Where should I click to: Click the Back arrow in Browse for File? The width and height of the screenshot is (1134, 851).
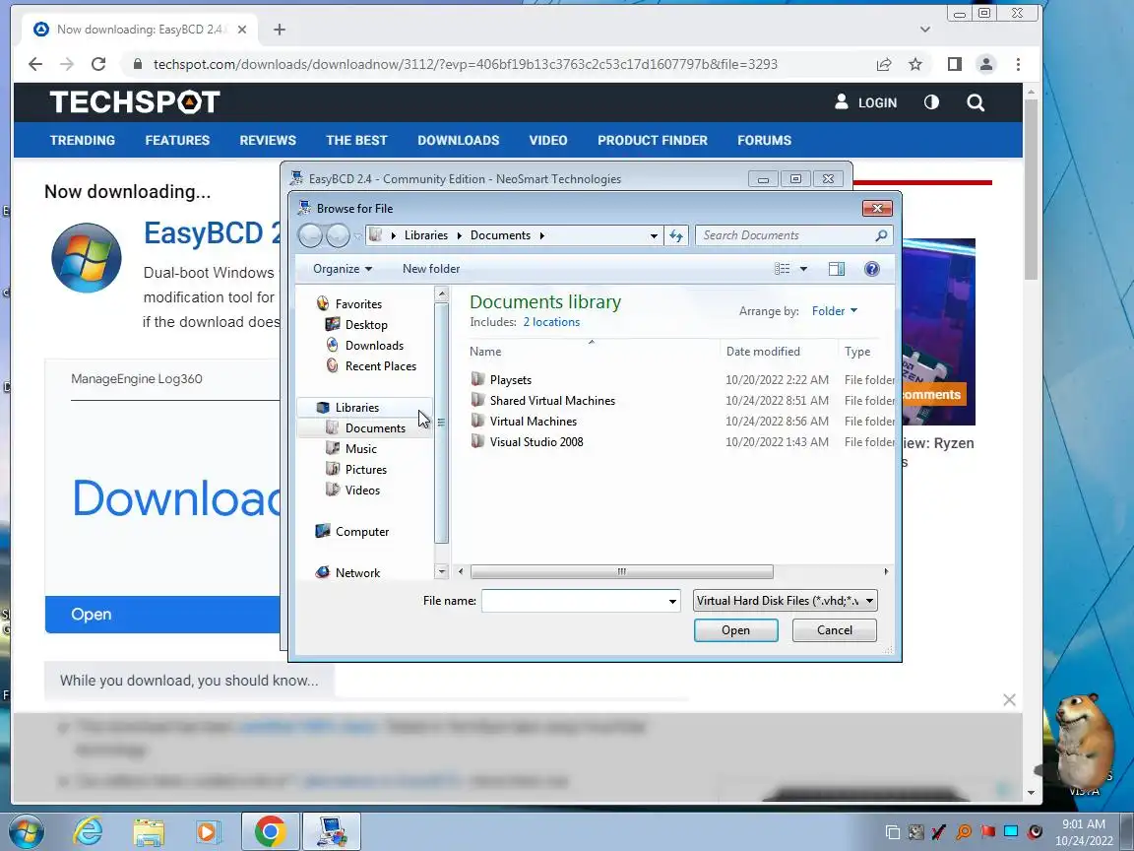(310, 235)
